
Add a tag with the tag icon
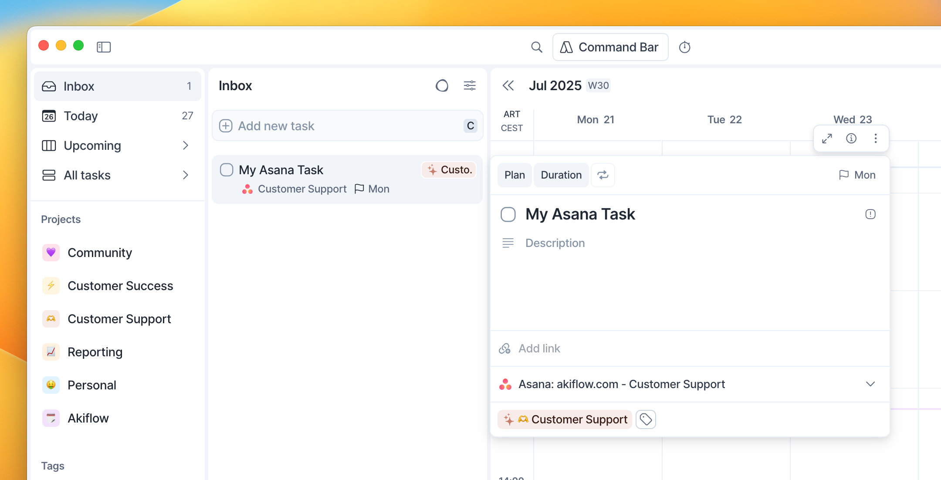[x=646, y=419]
